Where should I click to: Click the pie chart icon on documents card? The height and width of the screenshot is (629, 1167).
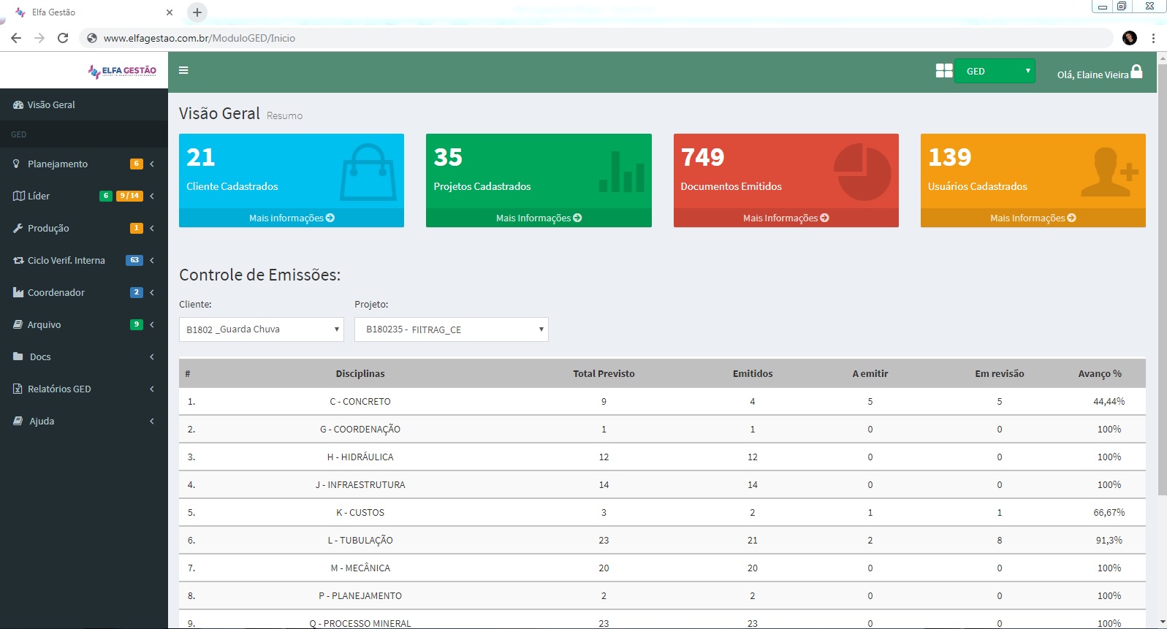(x=862, y=172)
